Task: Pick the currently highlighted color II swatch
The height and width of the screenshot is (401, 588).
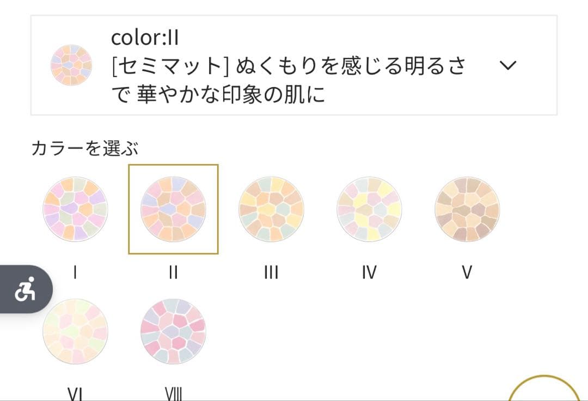Action: [173, 209]
